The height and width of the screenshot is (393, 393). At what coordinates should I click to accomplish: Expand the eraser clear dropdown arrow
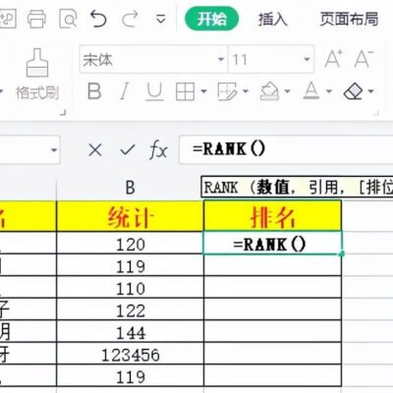point(371,91)
